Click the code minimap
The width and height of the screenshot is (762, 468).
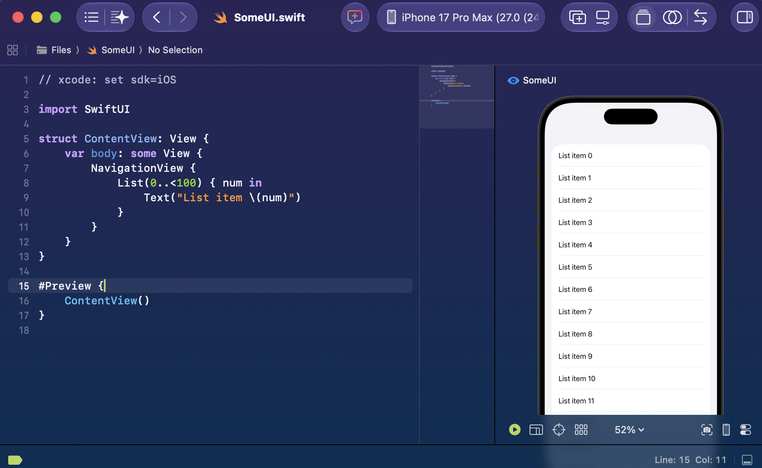click(x=457, y=97)
